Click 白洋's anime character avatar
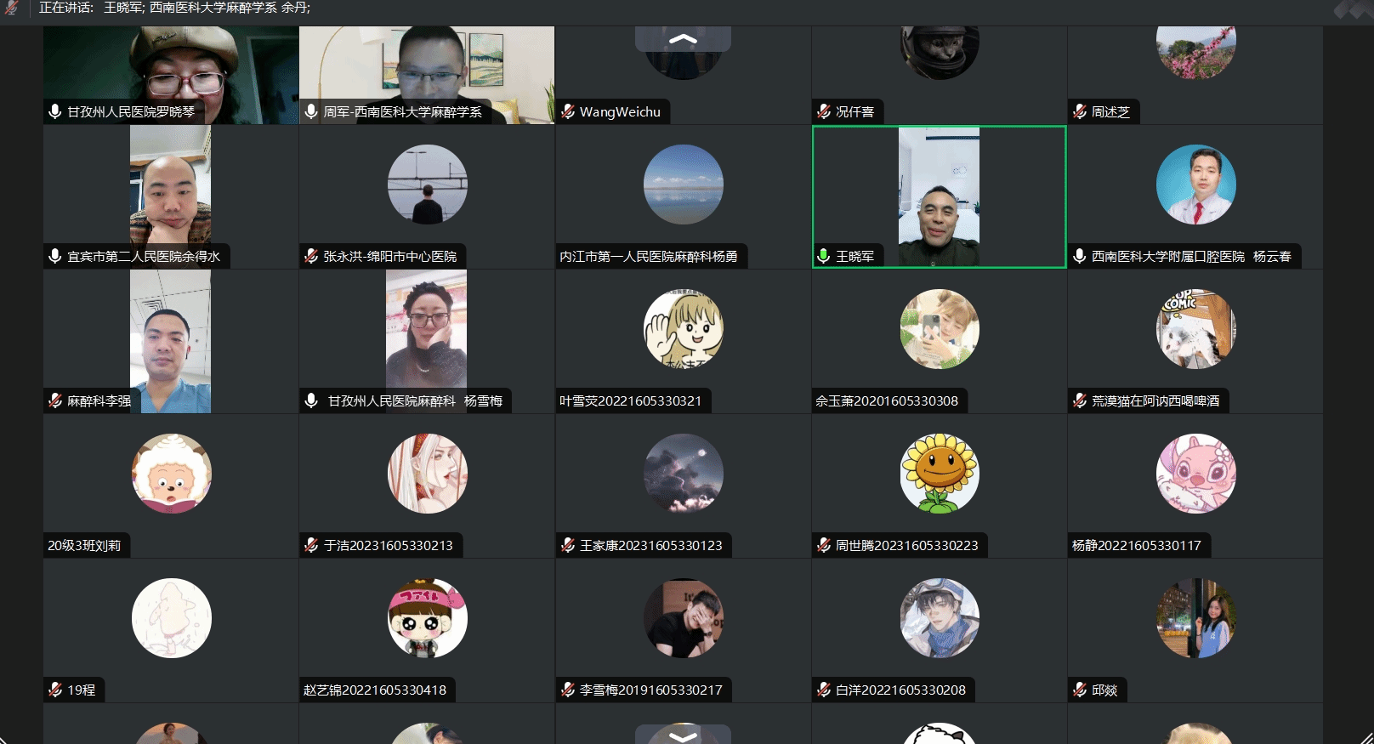This screenshot has height=744, width=1374. pyautogui.click(x=940, y=618)
